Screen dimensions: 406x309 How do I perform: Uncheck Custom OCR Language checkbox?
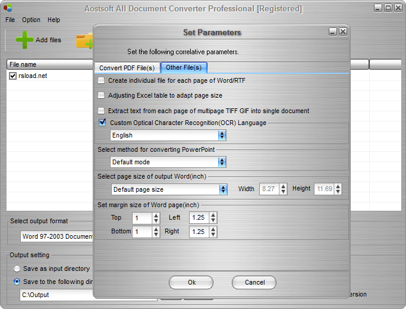pyautogui.click(x=102, y=122)
